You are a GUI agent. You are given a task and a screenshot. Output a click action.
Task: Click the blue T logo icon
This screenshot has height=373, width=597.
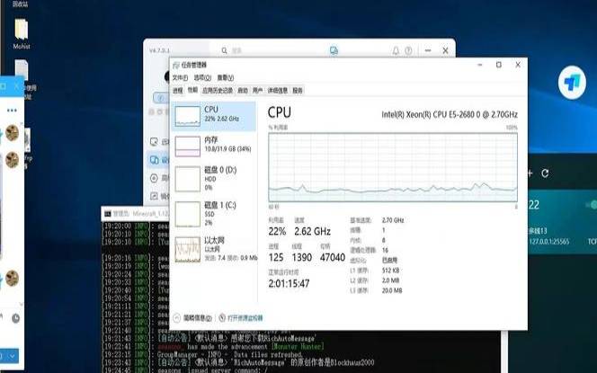click(x=570, y=84)
